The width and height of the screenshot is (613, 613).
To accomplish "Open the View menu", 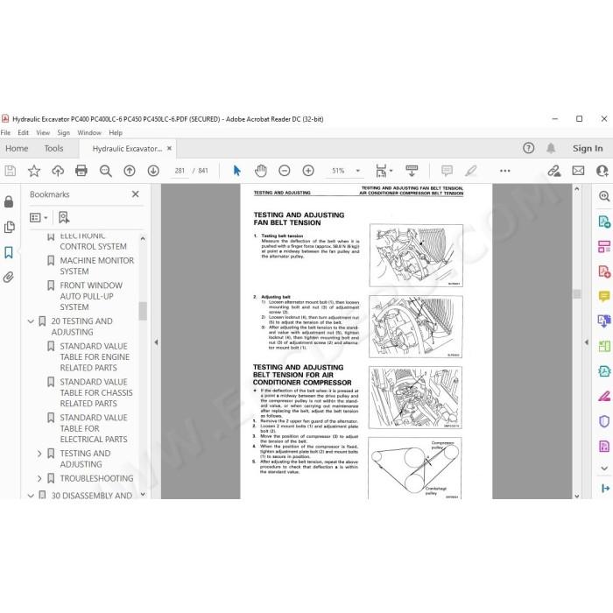I will coord(43,133).
